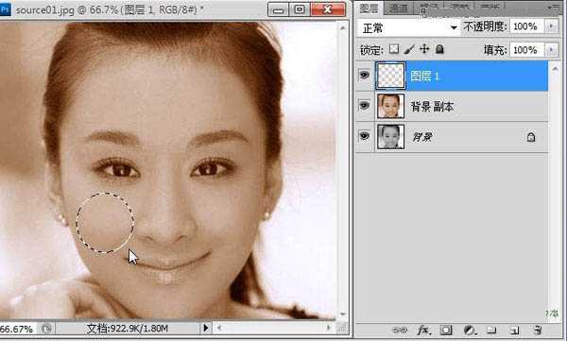This screenshot has width=567, height=341.
Task: Click the 66.67% zoom field
Action: [17, 329]
